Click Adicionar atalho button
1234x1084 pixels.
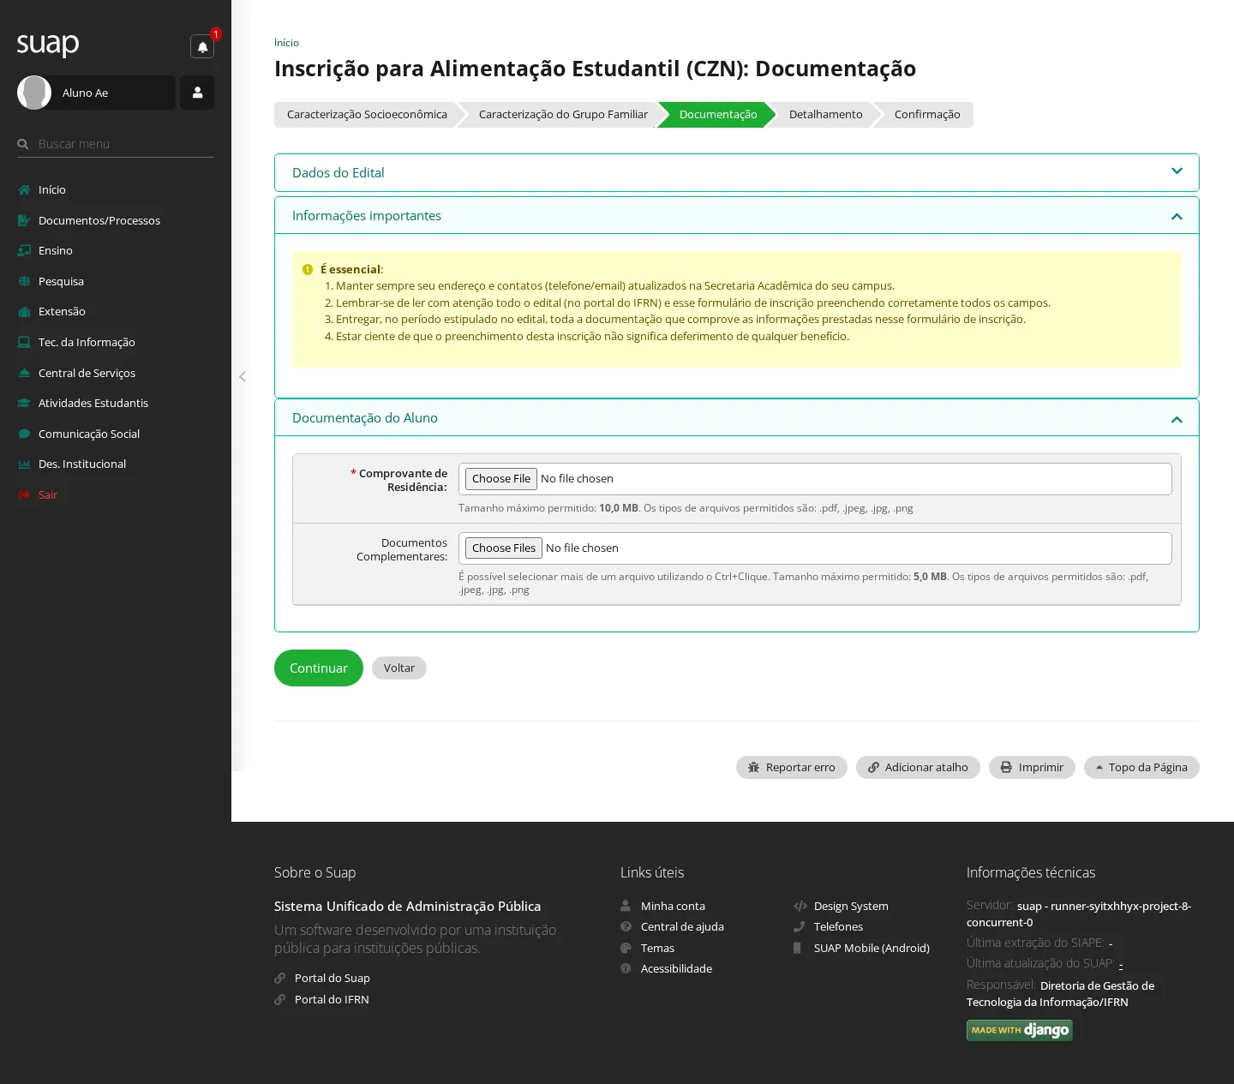click(918, 768)
